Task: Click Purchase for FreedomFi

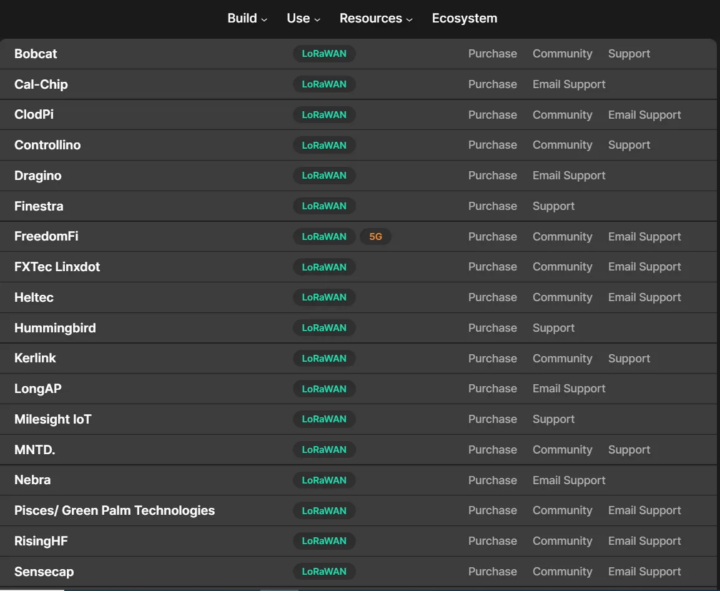Action: pyautogui.click(x=492, y=237)
